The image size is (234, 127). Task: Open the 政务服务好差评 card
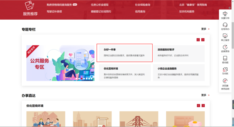[x=179, y=53]
